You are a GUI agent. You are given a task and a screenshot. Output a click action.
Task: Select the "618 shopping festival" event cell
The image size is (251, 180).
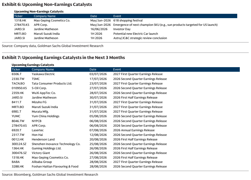click(x=128, y=20)
